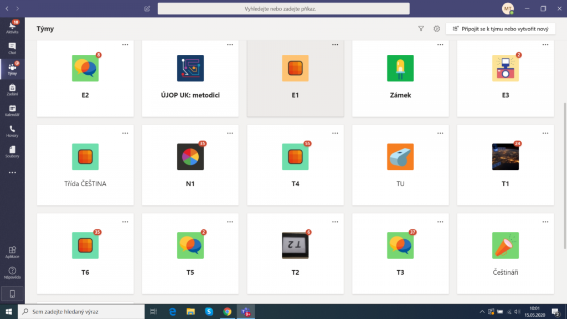Open the MT profile avatar menu

coord(508,9)
